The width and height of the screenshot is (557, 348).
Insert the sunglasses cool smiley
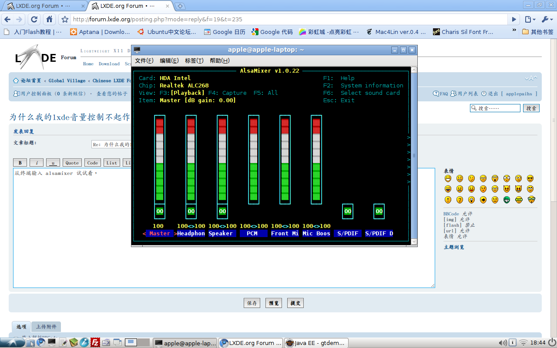point(530,178)
